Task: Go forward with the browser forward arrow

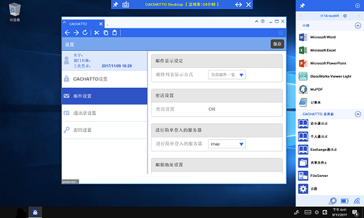Action: pos(76,33)
